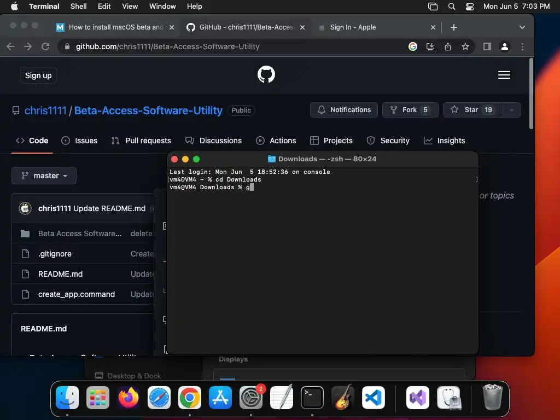Switch to the Issues tab
This screenshot has width=560, height=420.
click(79, 141)
